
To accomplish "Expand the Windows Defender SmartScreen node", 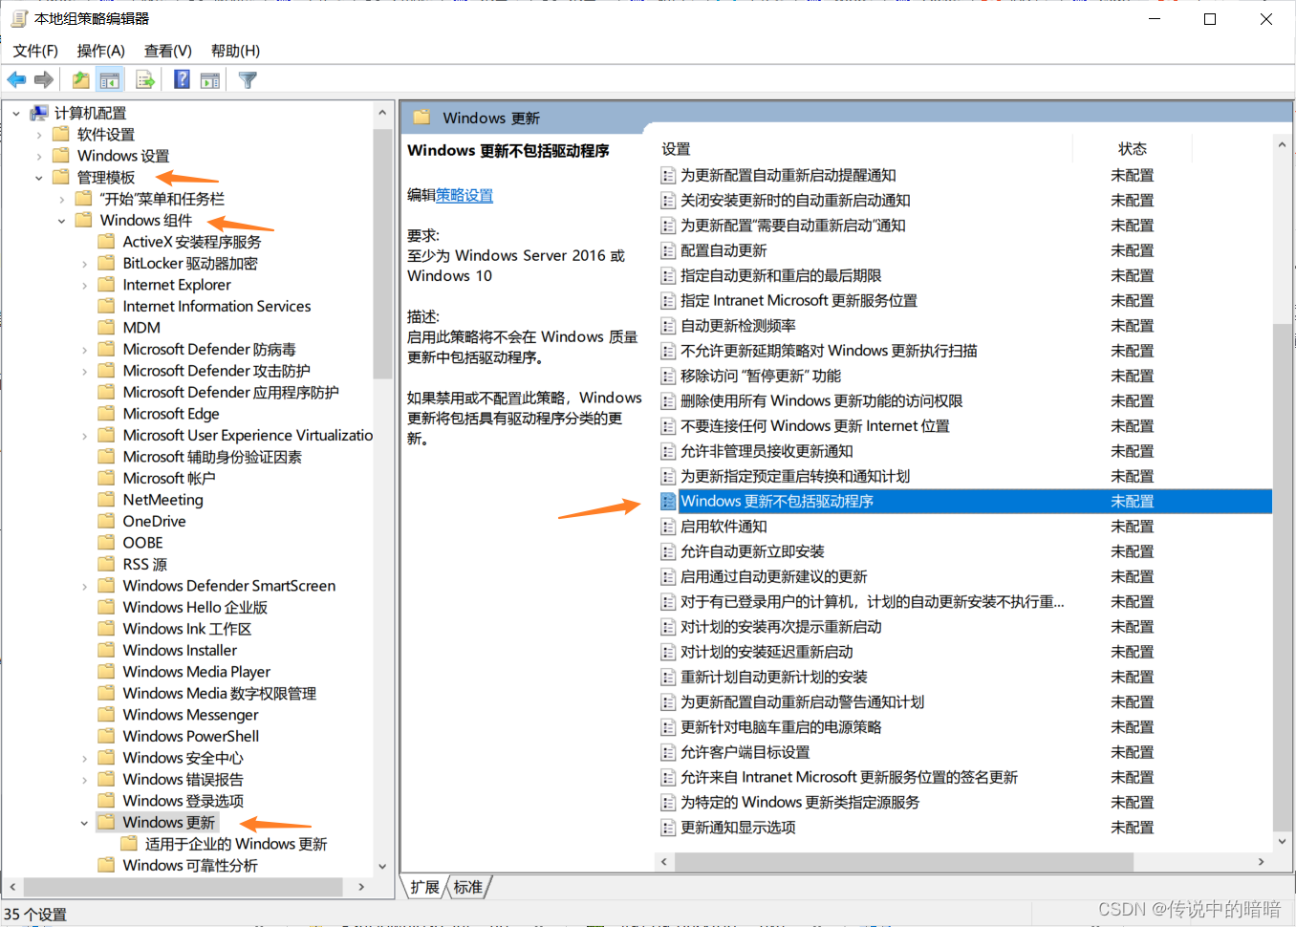I will tap(85, 586).
